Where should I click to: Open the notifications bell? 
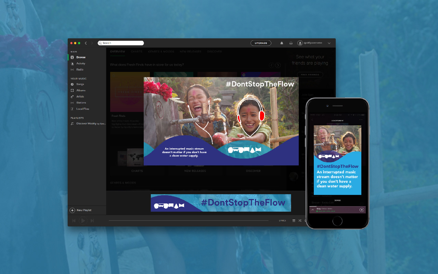click(x=282, y=43)
